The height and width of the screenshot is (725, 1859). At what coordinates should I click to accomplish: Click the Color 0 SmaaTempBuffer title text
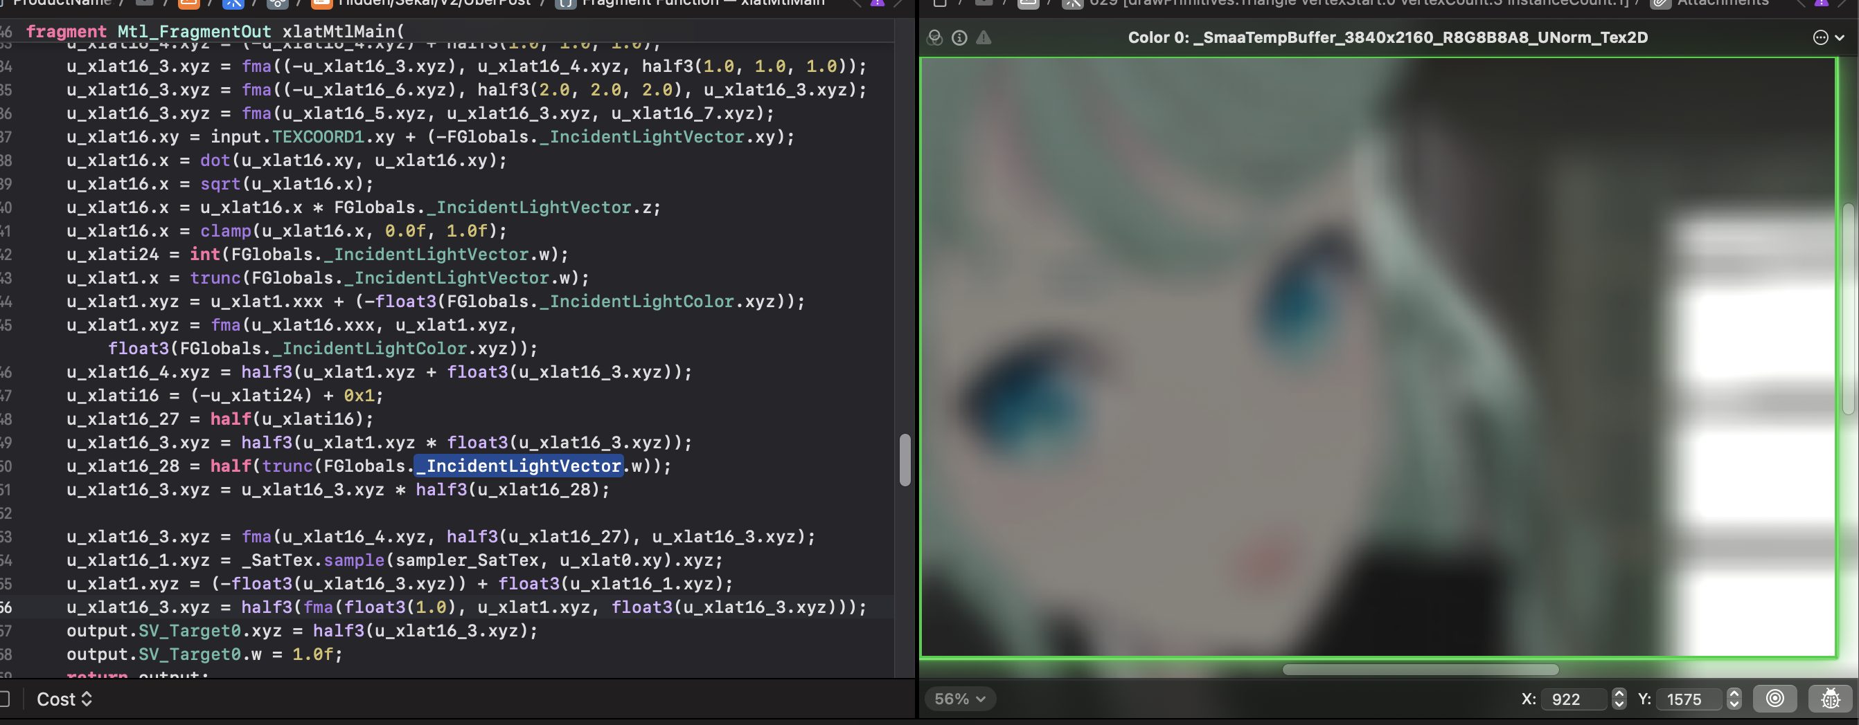[1387, 37]
